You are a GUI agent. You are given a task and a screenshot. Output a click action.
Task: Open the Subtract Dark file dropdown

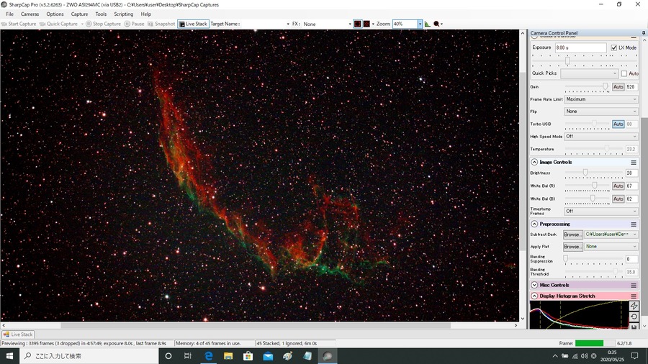(611, 235)
